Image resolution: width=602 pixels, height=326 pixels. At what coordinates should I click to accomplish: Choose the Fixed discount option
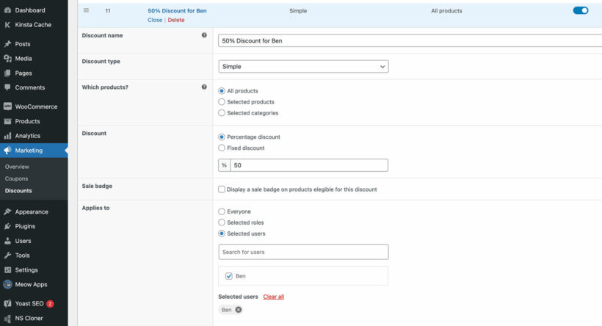click(x=222, y=148)
